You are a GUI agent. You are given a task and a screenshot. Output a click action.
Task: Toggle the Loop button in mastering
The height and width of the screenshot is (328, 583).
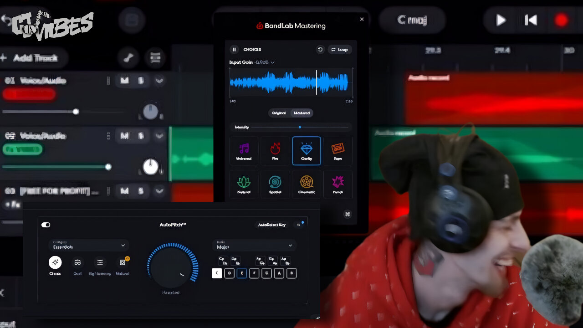coord(340,50)
